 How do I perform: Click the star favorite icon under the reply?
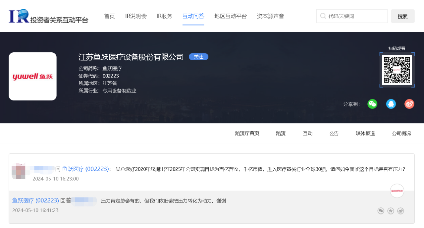391,211
